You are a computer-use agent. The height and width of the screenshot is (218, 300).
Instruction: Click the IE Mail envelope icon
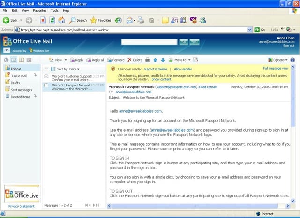pos(129,20)
